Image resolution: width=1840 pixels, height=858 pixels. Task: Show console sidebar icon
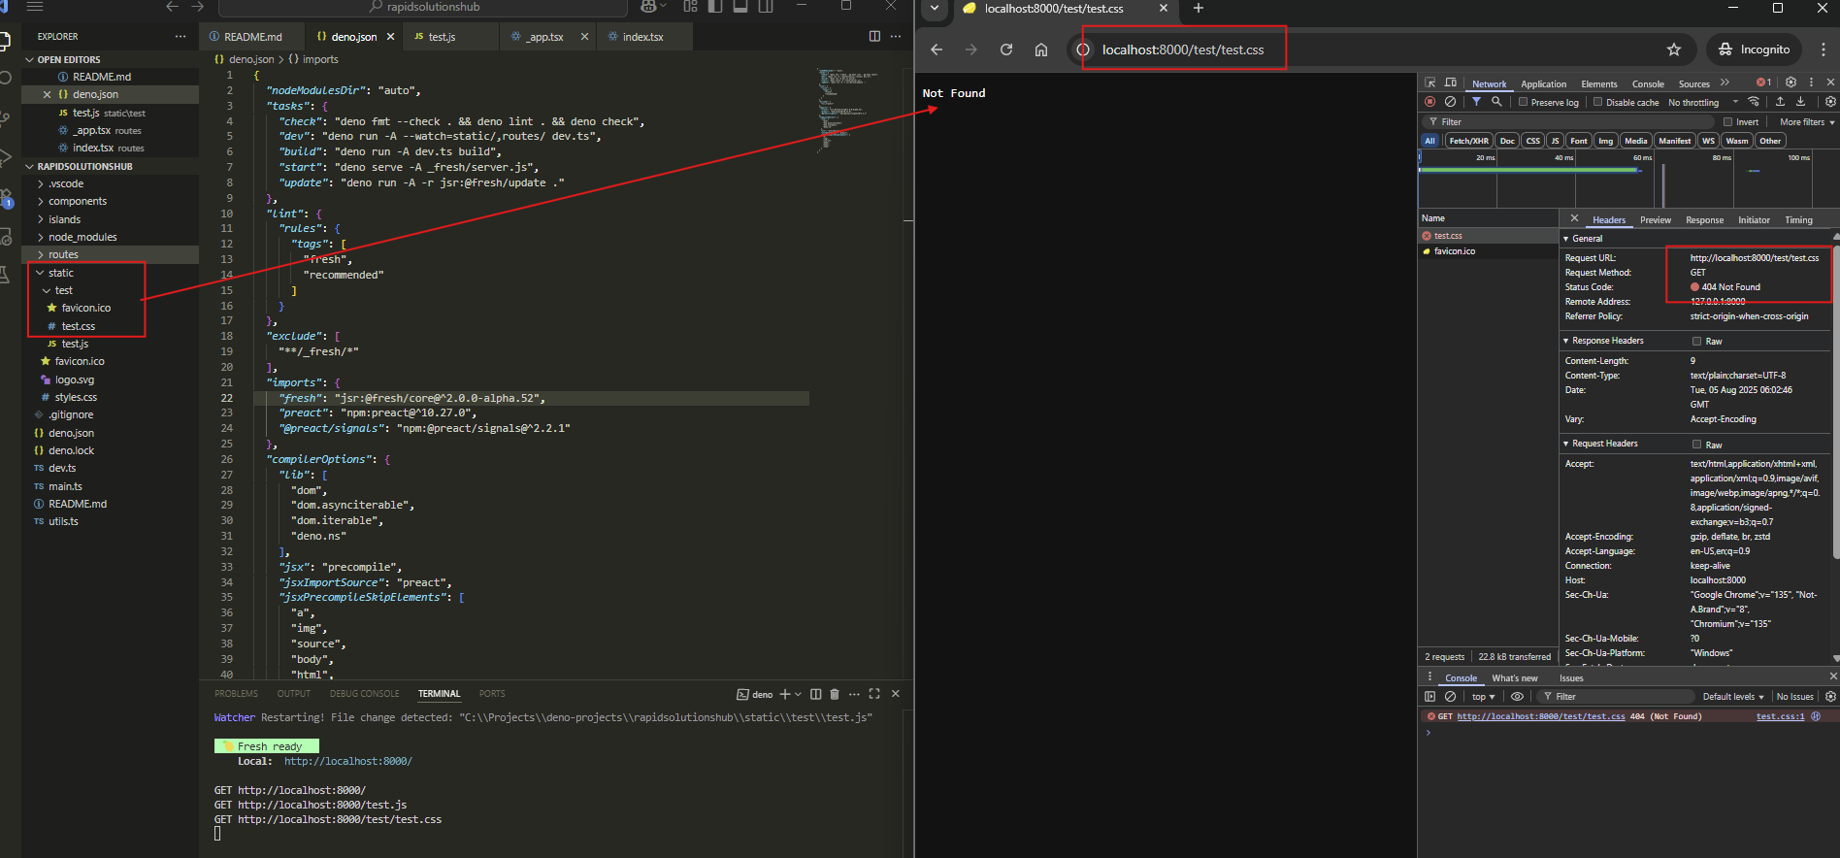point(1429,696)
